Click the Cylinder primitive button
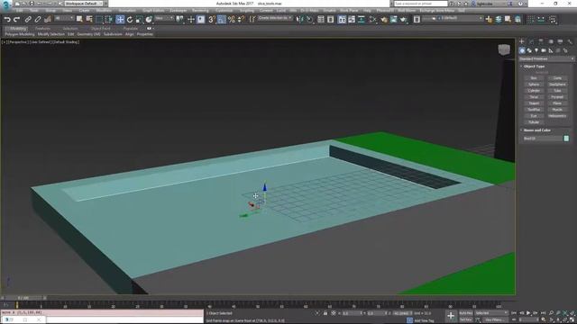This screenshot has height=324, width=577. 534,90
